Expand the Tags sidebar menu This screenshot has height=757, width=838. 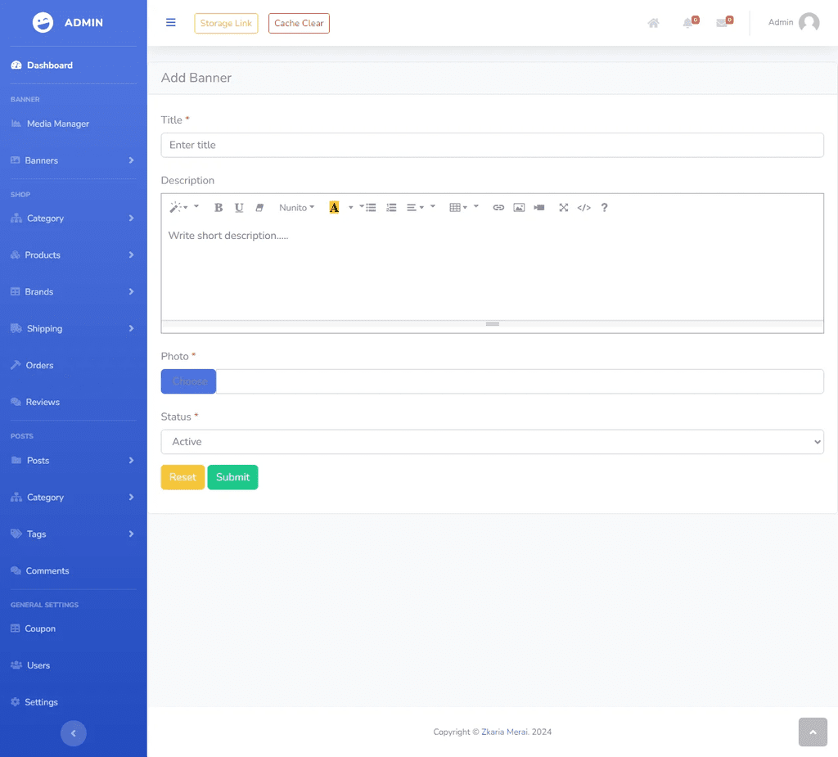pyautogui.click(x=73, y=534)
